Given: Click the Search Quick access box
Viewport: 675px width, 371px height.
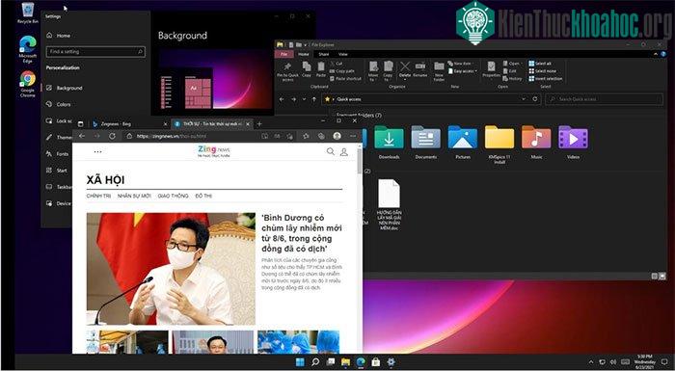Looking at the screenshot, I should (x=604, y=99).
